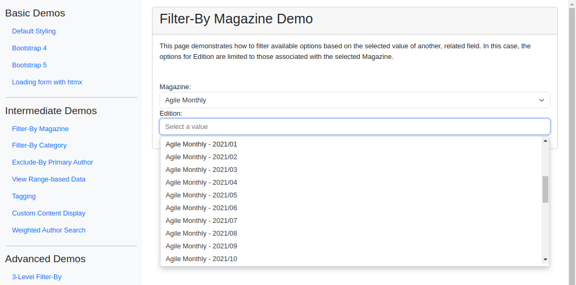Choose Agile Monthly - 2021/10 edition
The image size is (576, 285).
tap(351, 259)
